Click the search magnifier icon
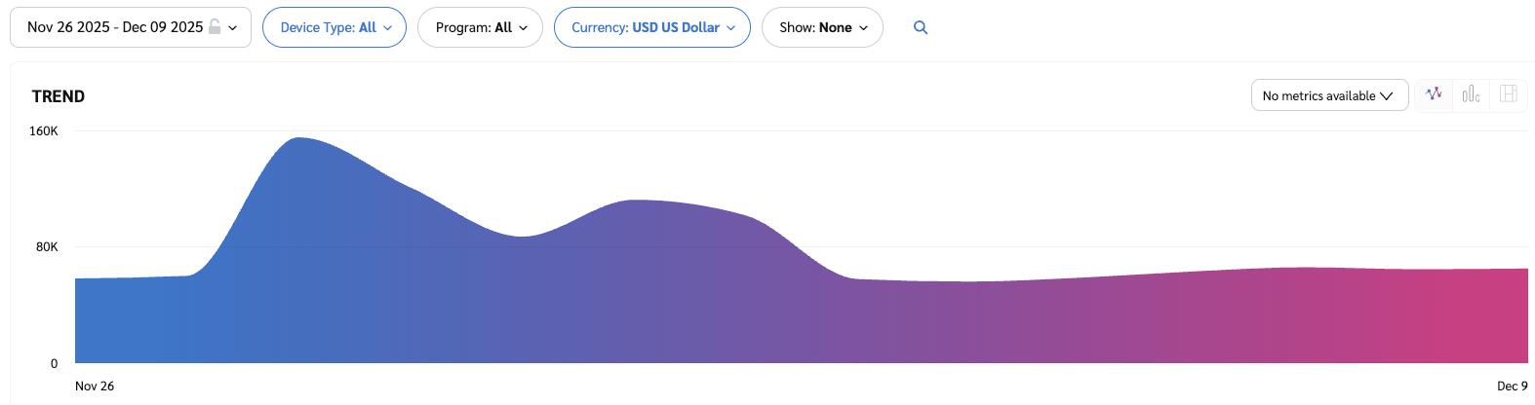This screenshot has width=1535, height=405. click(x=920, y=27)
